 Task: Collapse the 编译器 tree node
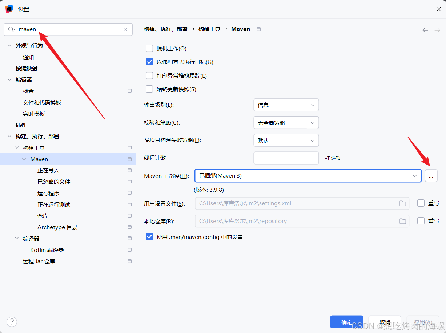pyautogui.click(x=17, y=239)
